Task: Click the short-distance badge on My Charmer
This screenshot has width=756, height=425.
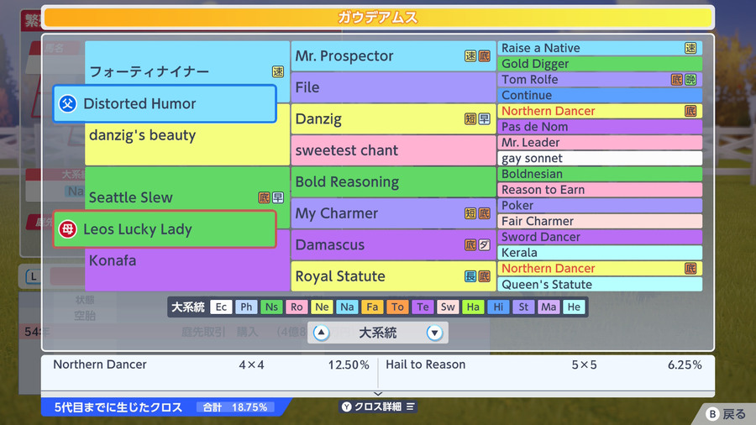Action: tap(470, 213)
